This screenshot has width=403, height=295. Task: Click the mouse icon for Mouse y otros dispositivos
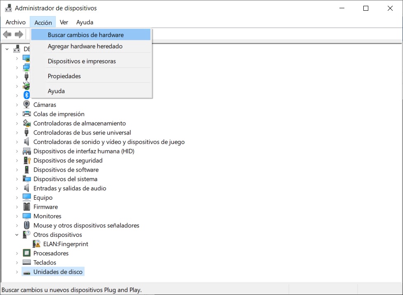tap(26, 225)
